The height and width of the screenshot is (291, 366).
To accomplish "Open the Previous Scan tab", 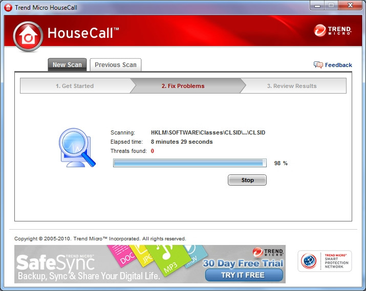I will 116,64.
